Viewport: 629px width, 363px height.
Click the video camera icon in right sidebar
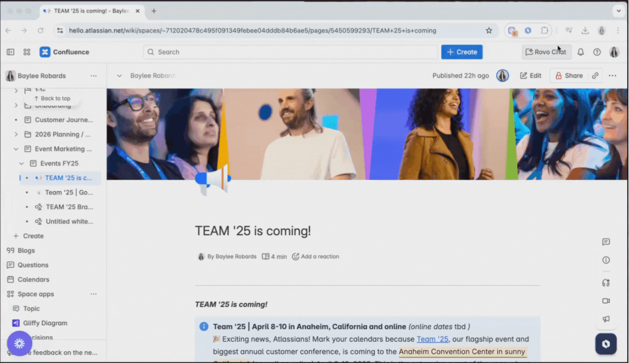[x=606, y=301]
